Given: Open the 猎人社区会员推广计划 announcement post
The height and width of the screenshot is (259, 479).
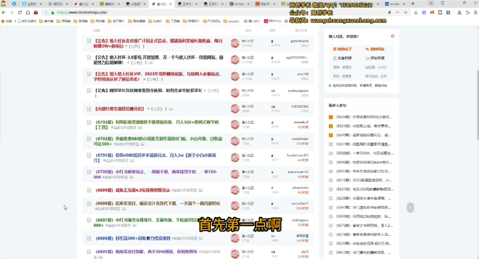Looking at the screenshot, I should tap(158, 43).
